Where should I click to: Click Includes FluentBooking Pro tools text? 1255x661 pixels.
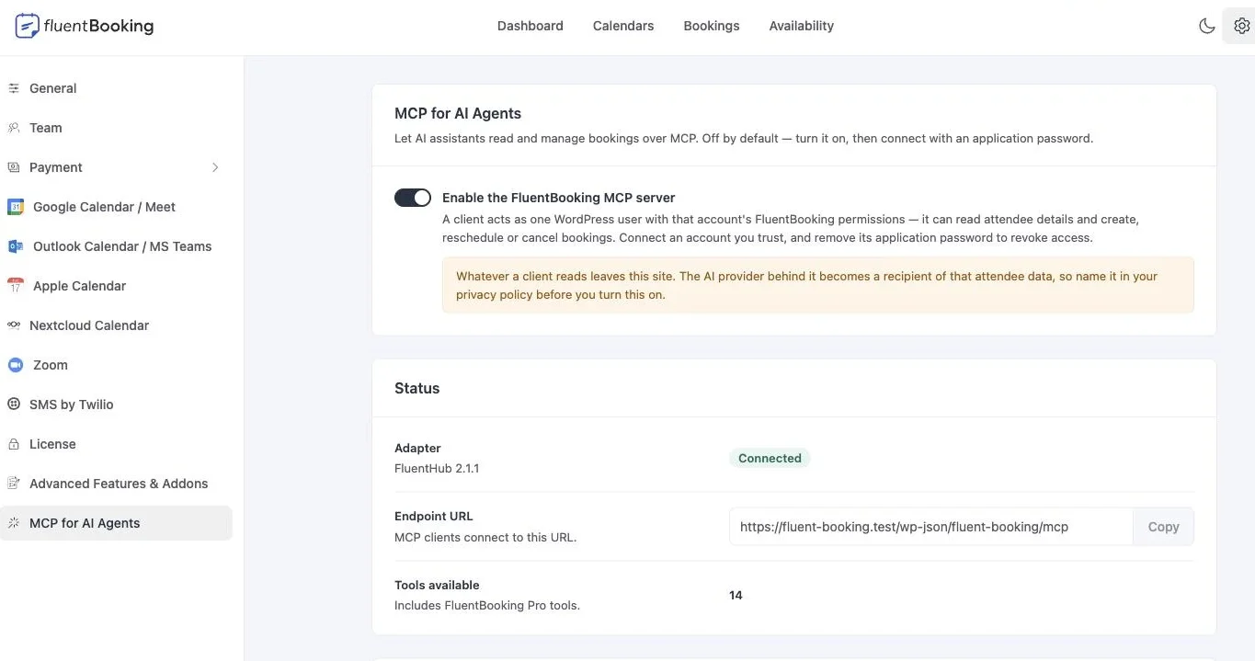487,605
